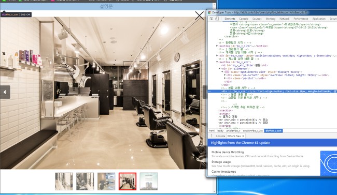
Task: Open the drawer's three-dot menu
Action: coord(211,136)
